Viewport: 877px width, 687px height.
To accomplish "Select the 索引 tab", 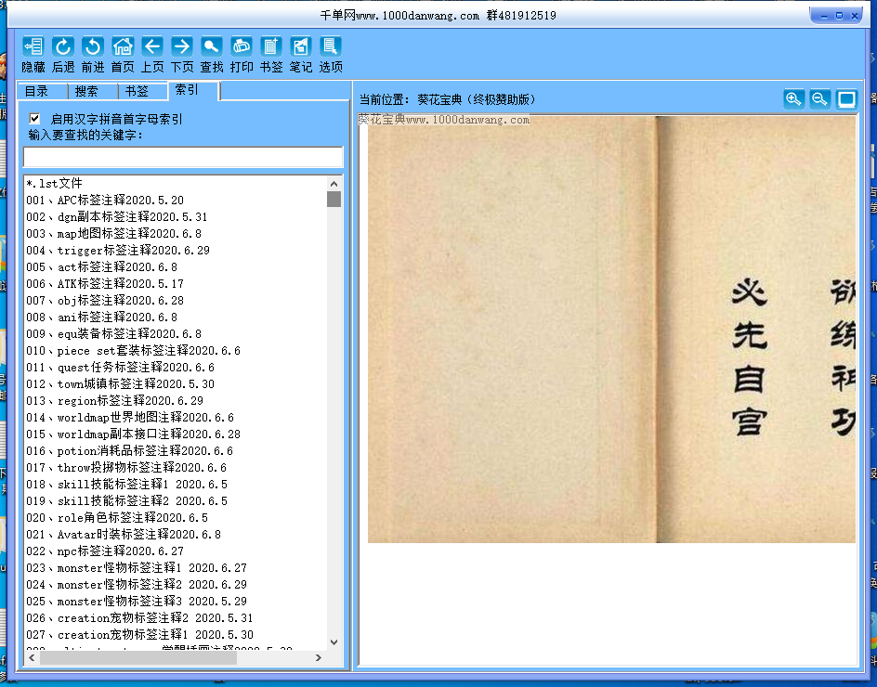I will [193, 90].
